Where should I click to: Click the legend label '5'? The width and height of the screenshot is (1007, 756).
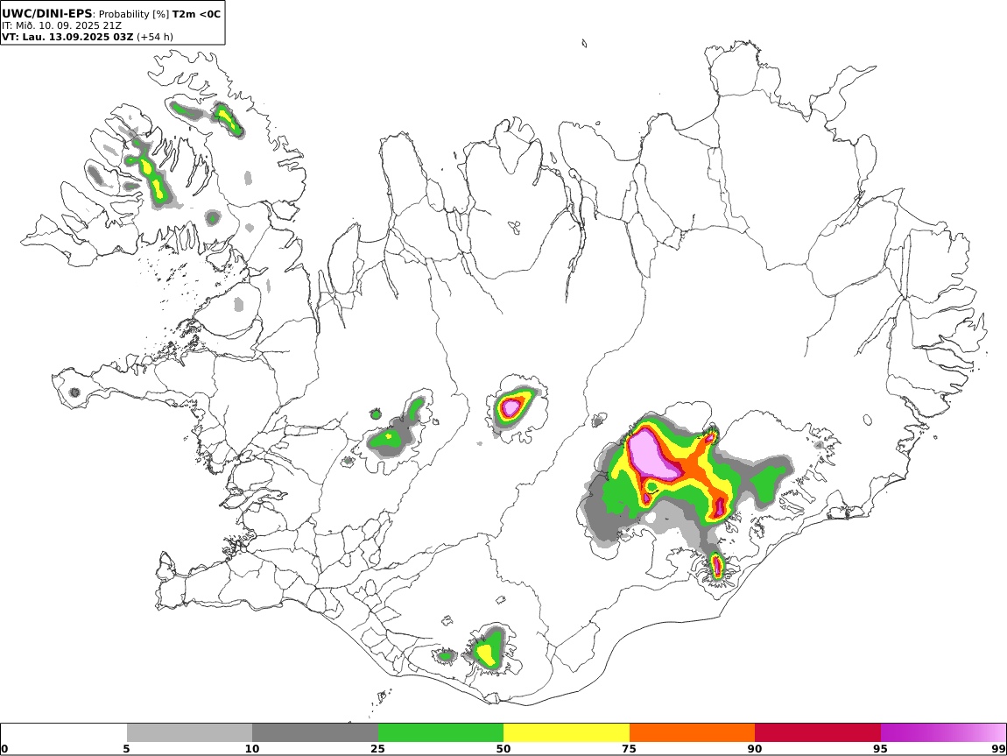tap(126, 749)
